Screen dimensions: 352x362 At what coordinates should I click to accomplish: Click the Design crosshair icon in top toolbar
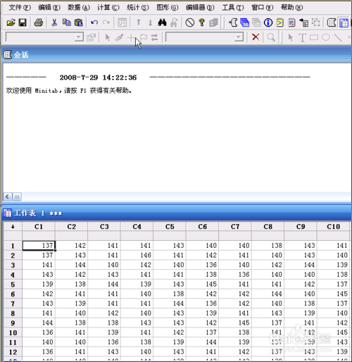tap(316, 23)
